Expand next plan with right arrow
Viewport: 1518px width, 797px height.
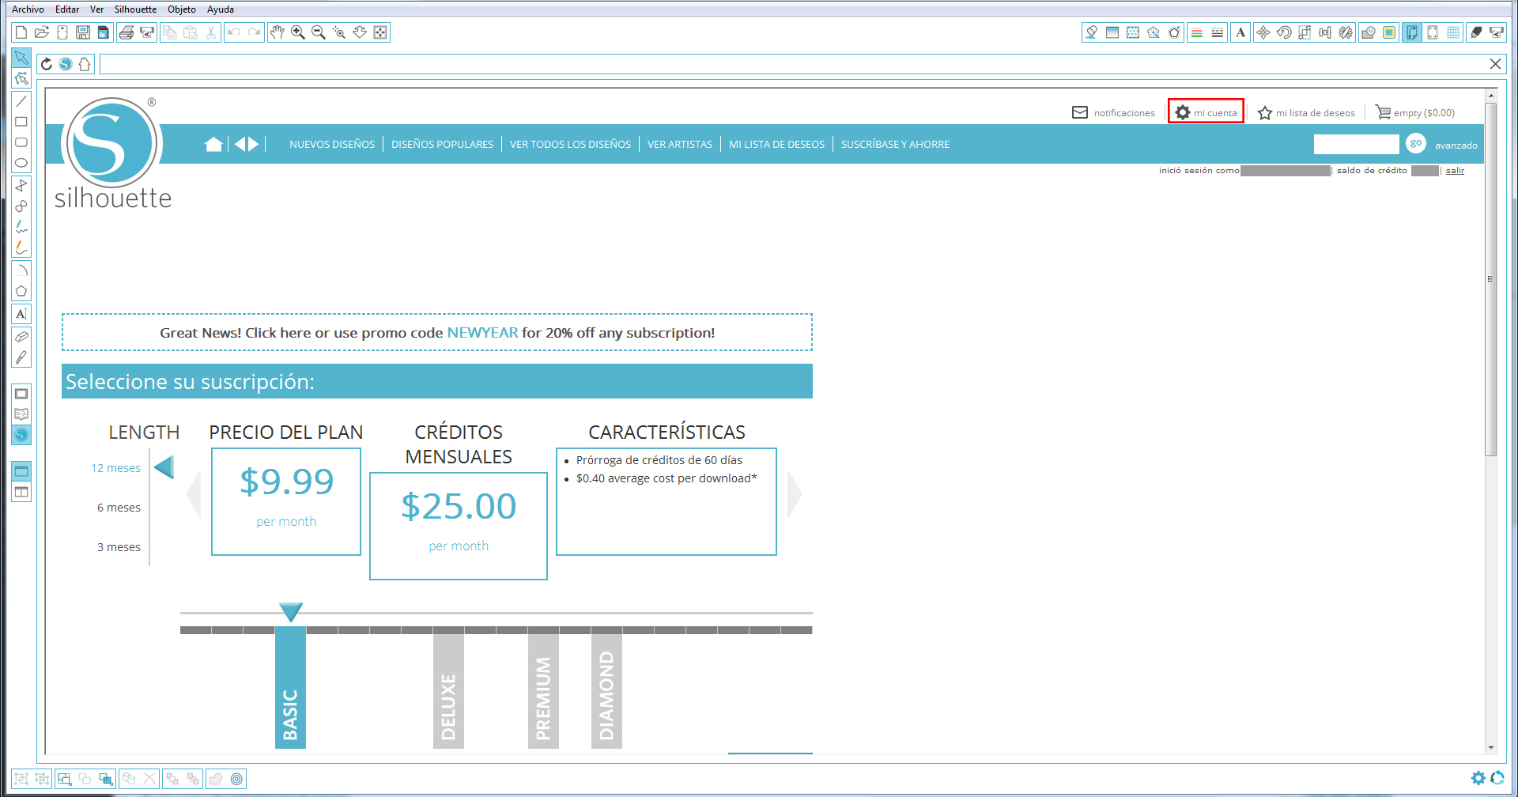click(795, 495)
